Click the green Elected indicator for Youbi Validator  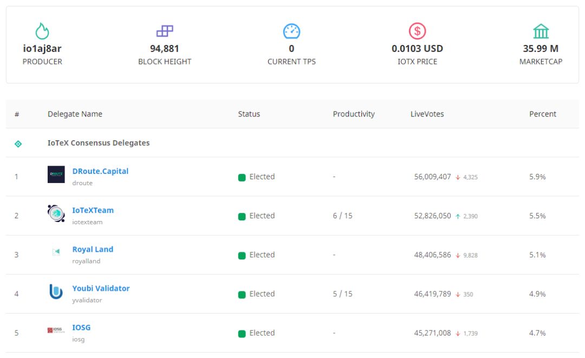coord(242,295)
